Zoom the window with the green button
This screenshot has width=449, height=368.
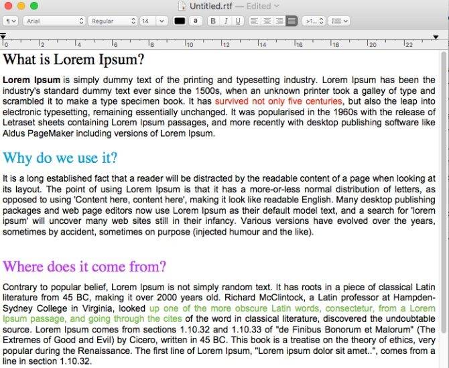[34, 6]
